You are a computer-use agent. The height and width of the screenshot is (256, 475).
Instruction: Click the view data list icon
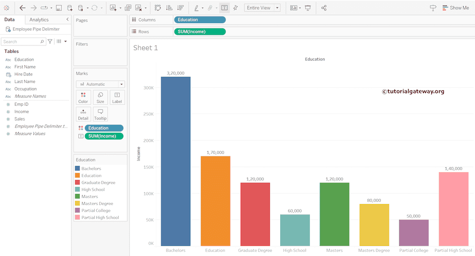coord(59,41)
